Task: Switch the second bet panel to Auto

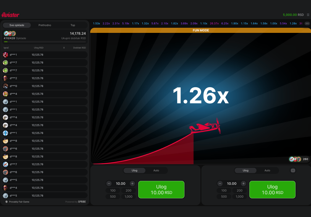Action: (x=267, y=170)
